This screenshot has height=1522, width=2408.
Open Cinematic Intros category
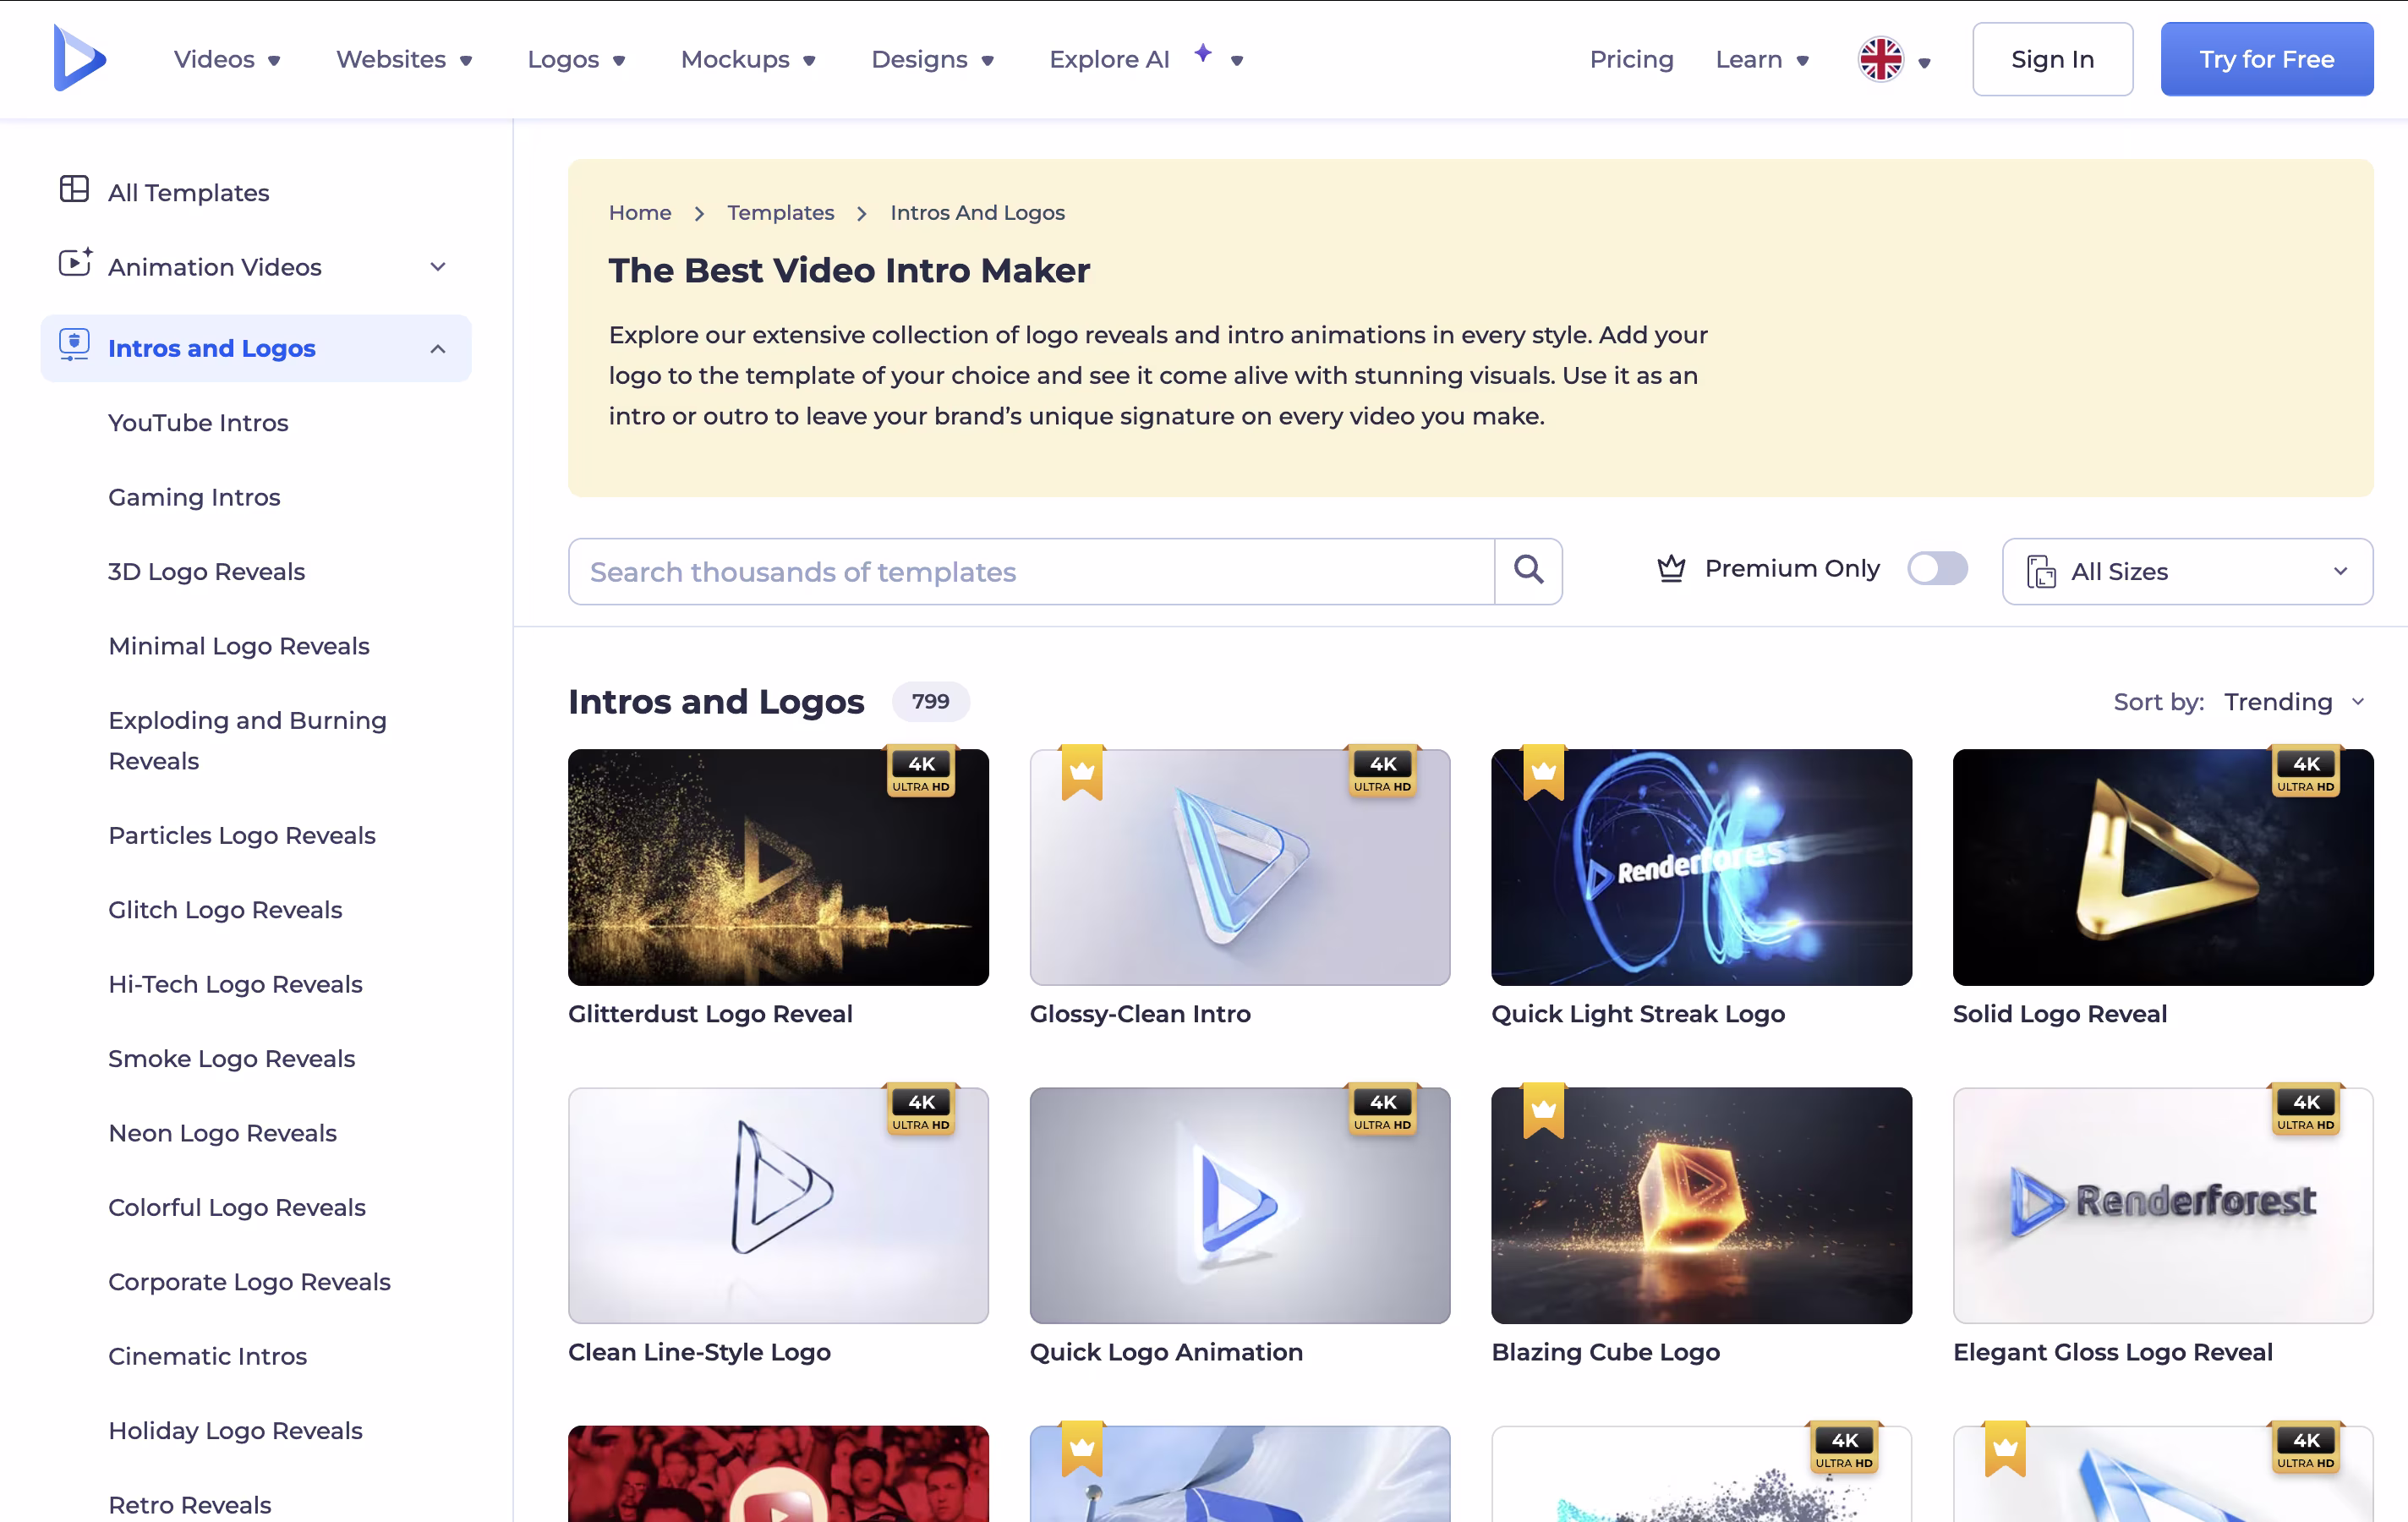click(x=207, y=1357)
